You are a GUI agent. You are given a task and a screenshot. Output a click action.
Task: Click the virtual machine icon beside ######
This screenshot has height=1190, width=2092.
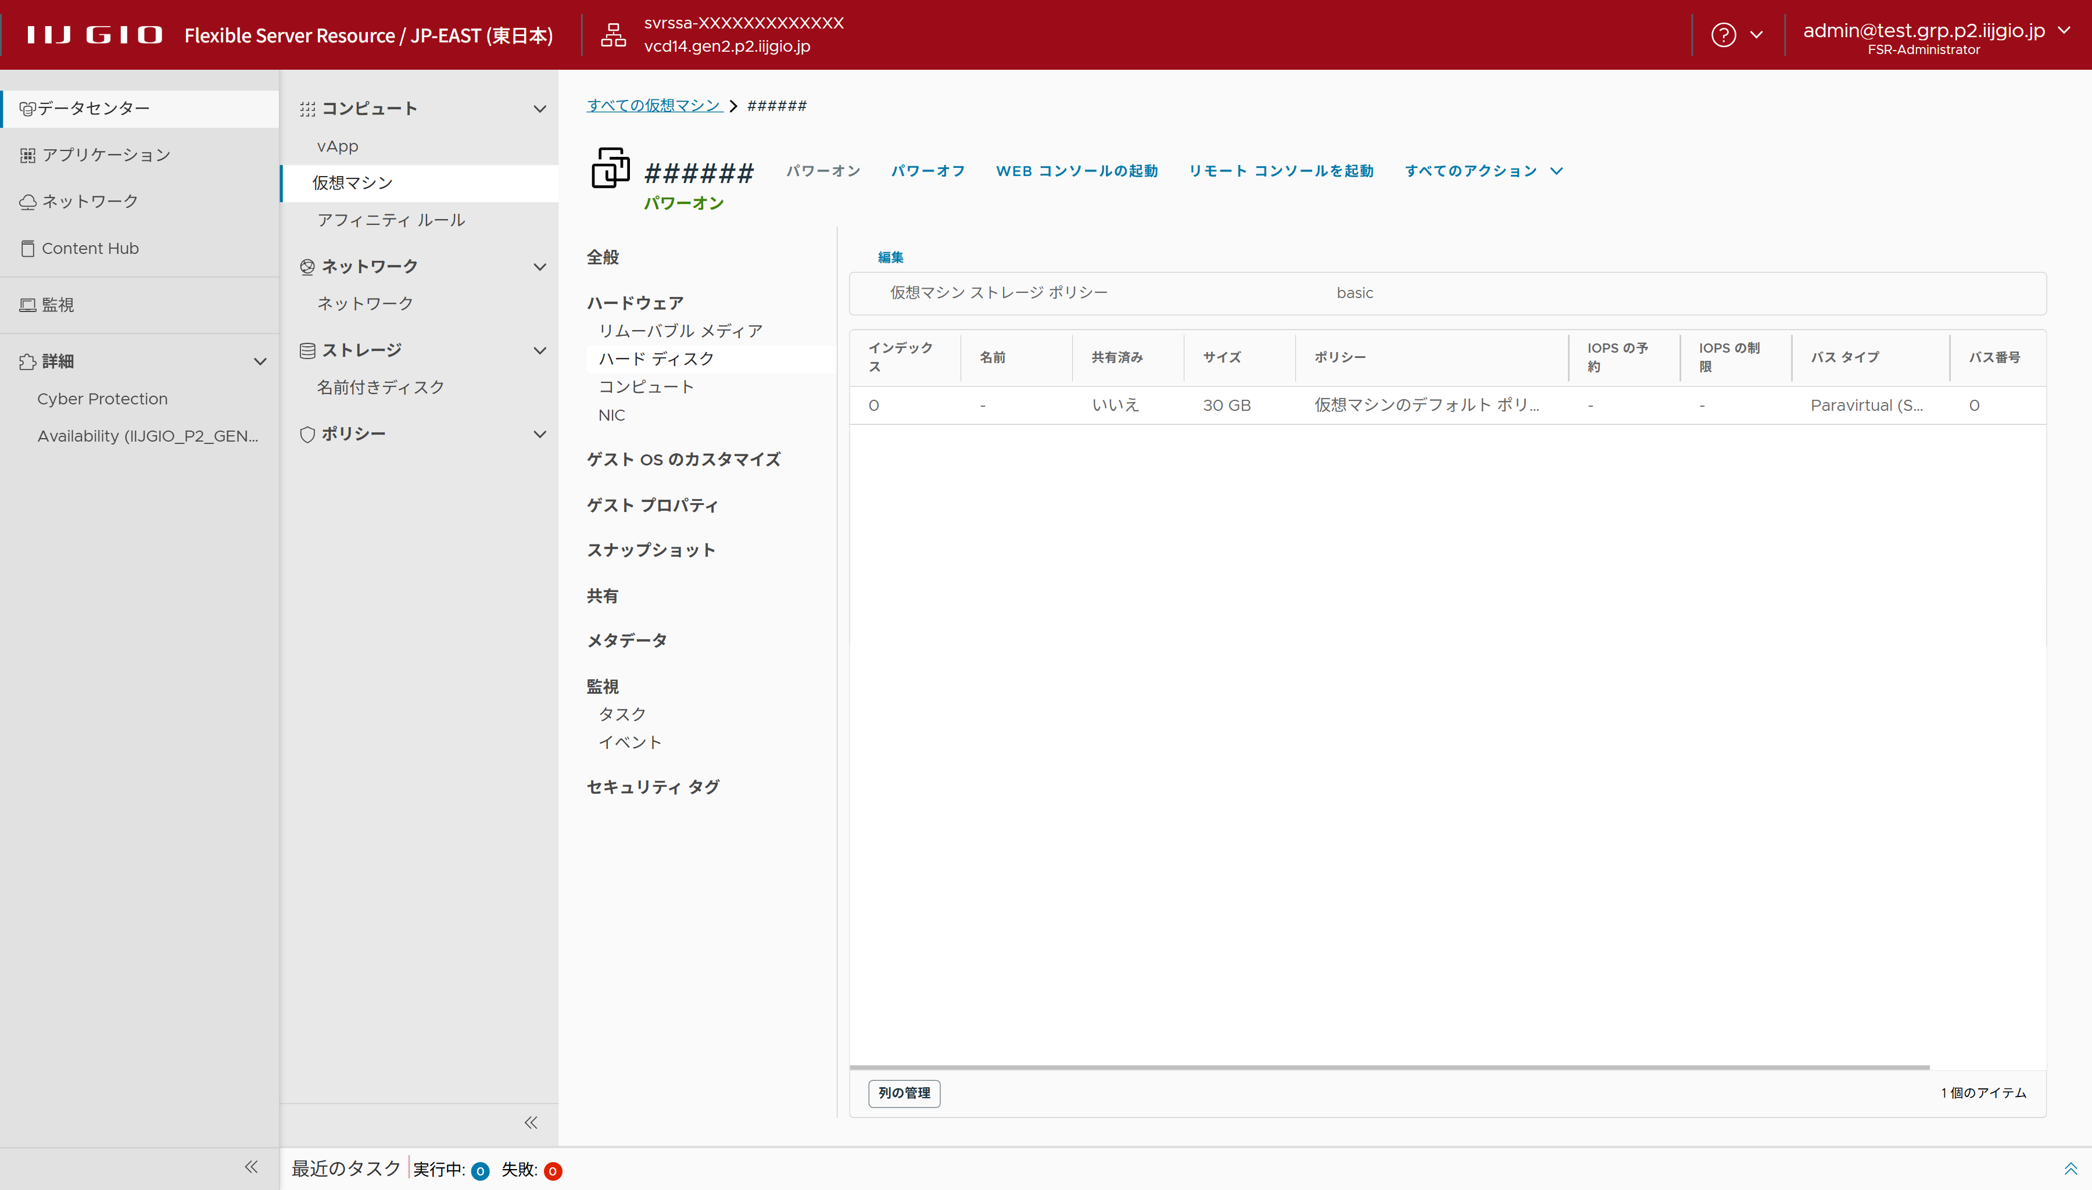click(x=610, y=167)
